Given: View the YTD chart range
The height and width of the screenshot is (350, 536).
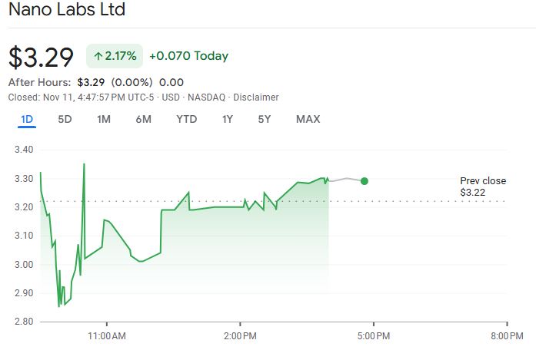Looking at the screenshot, I should [x=186, y=119].
